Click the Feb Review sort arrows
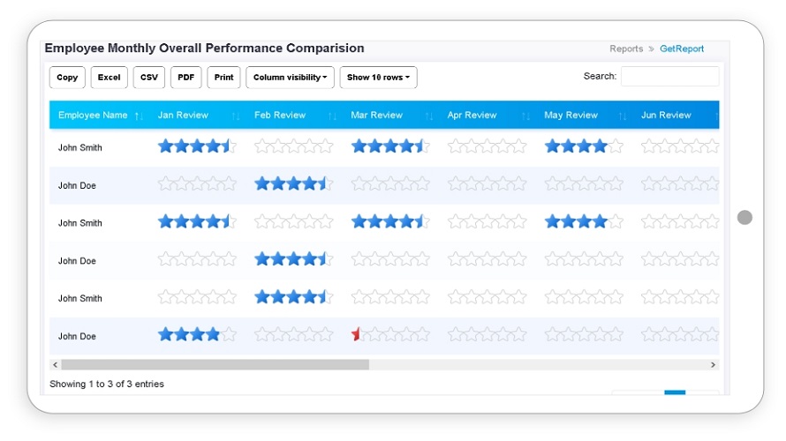 (332, 116)
